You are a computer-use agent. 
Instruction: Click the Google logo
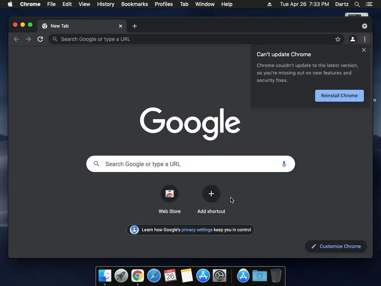click(x=190, y=124)
